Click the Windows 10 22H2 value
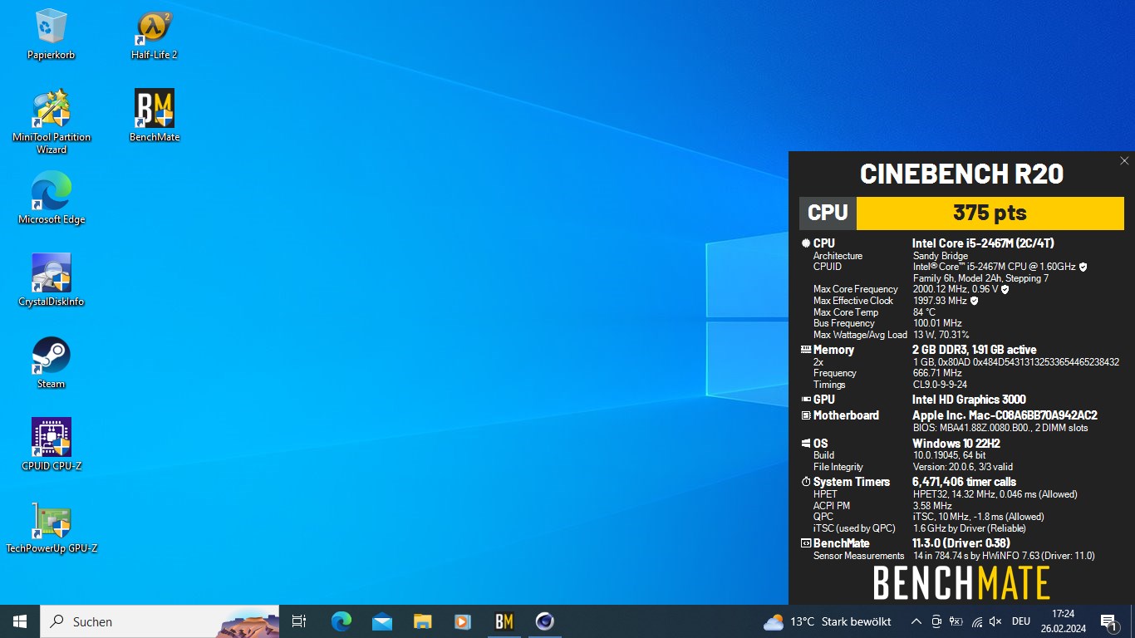 pyautogui.click(x=956, y=444)
